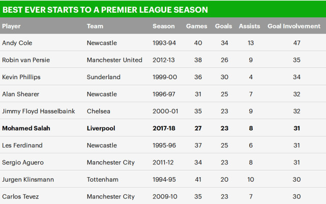Select Andy Cole player name
This screenshot has width=326, height=204.
click(17, 43)
